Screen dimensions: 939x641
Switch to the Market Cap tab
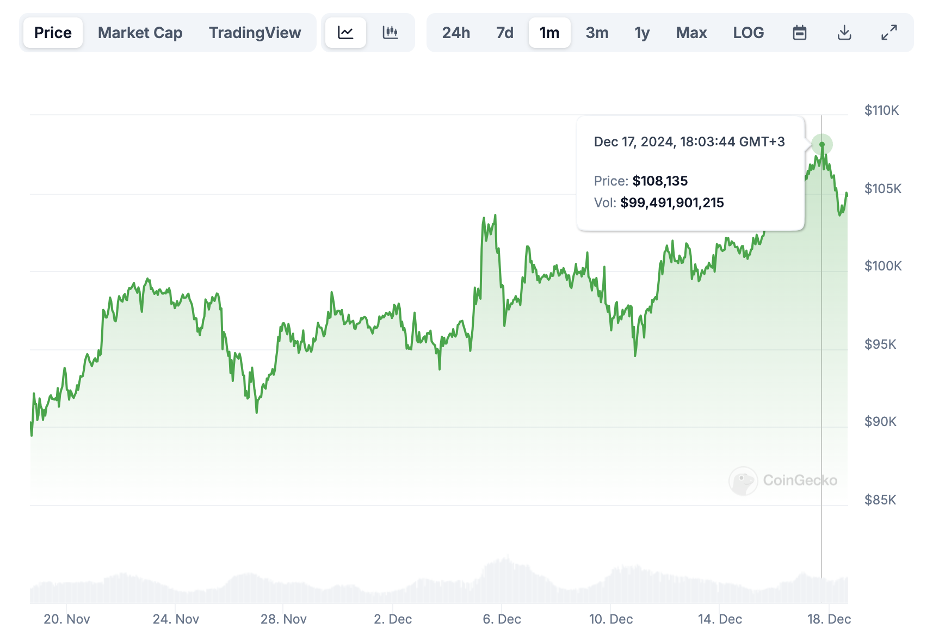(140, 33)
